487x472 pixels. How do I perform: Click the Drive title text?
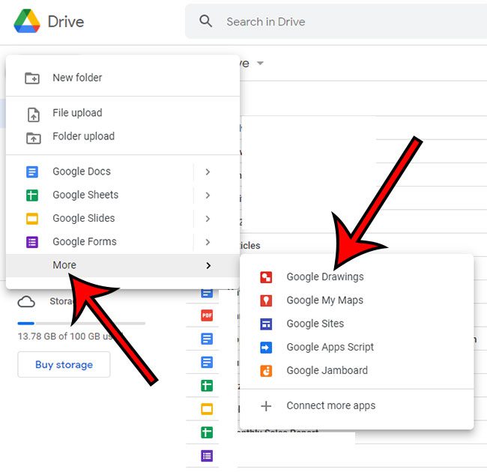coord(66,22)
